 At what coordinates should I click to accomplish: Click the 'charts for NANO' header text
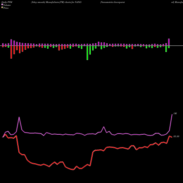coord(73,2)
